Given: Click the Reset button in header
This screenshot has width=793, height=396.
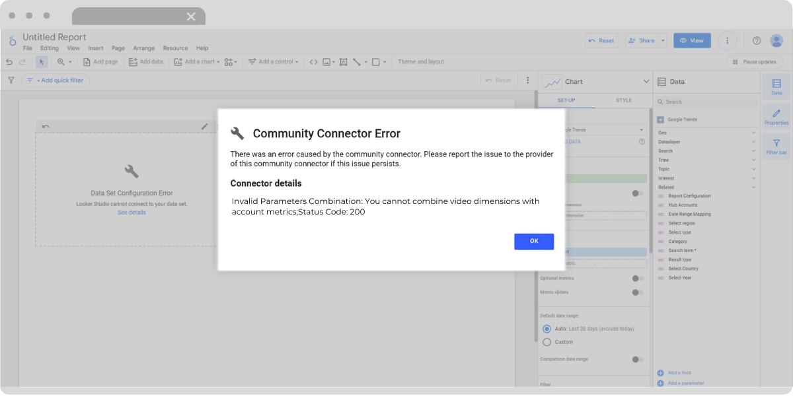Looking at the screenshot, I should click(x=602, y=41).
